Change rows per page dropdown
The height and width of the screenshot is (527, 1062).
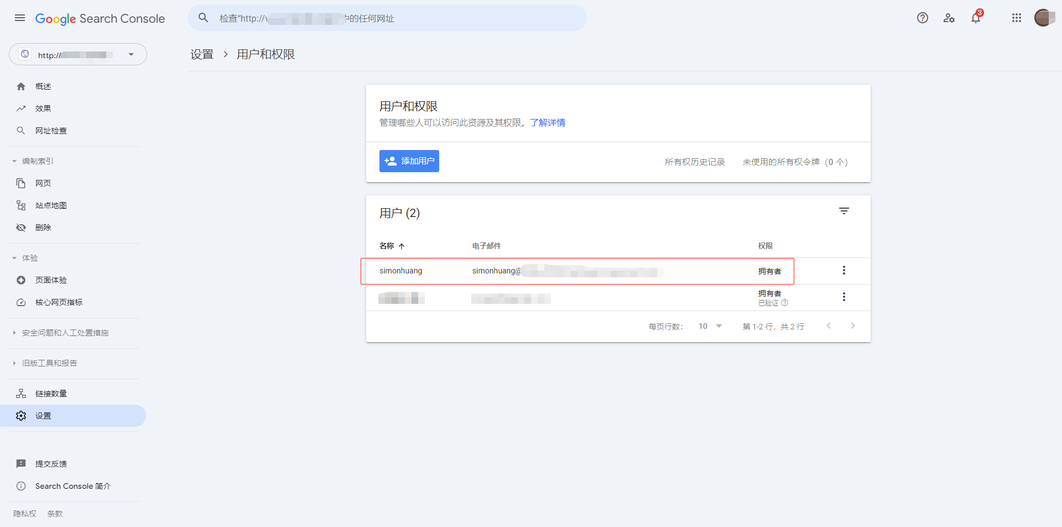click(710, 326)
